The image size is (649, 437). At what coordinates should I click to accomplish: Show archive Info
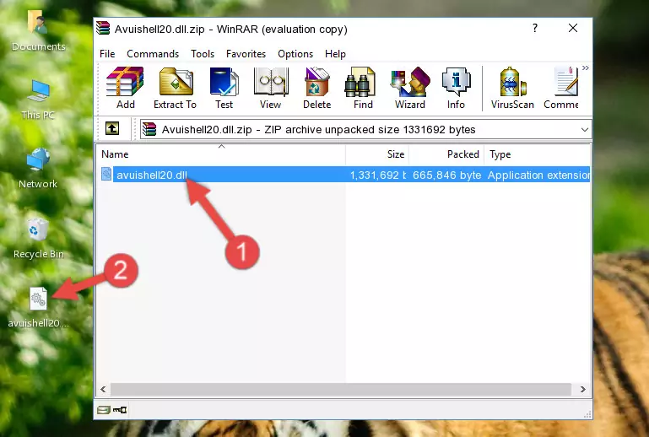[456, 88]
